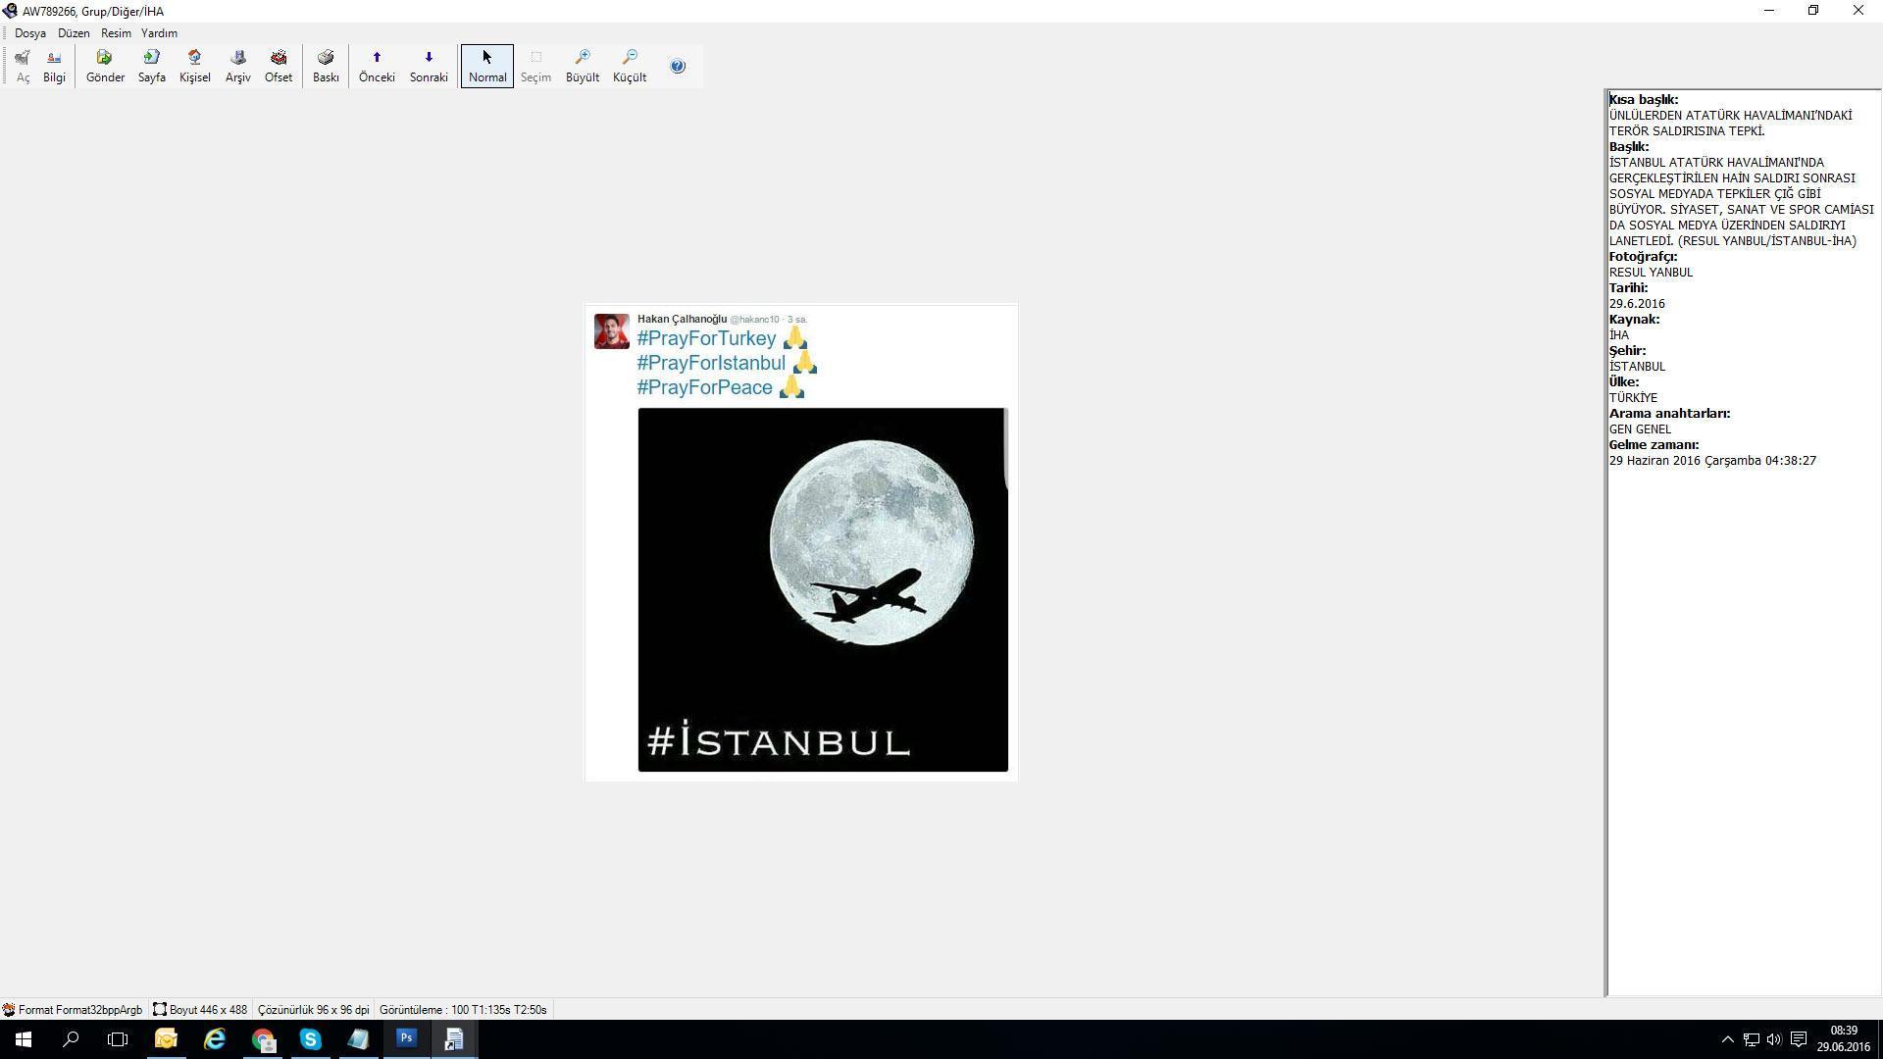
Task: Open Photoshop from the taskbar
Action: (406, 1038)
